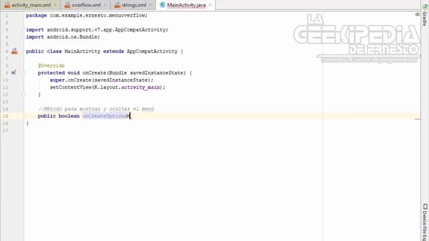This screenshot has width=429, height=241.
Task: Click line number 17 in the gutter
Action: click(x=5, y=131)
